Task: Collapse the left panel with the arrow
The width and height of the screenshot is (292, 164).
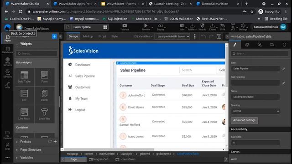Action: click(x=61, y=36)
